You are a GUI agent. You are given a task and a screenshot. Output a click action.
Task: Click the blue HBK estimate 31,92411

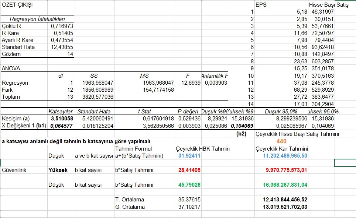(x=189, y=156)
